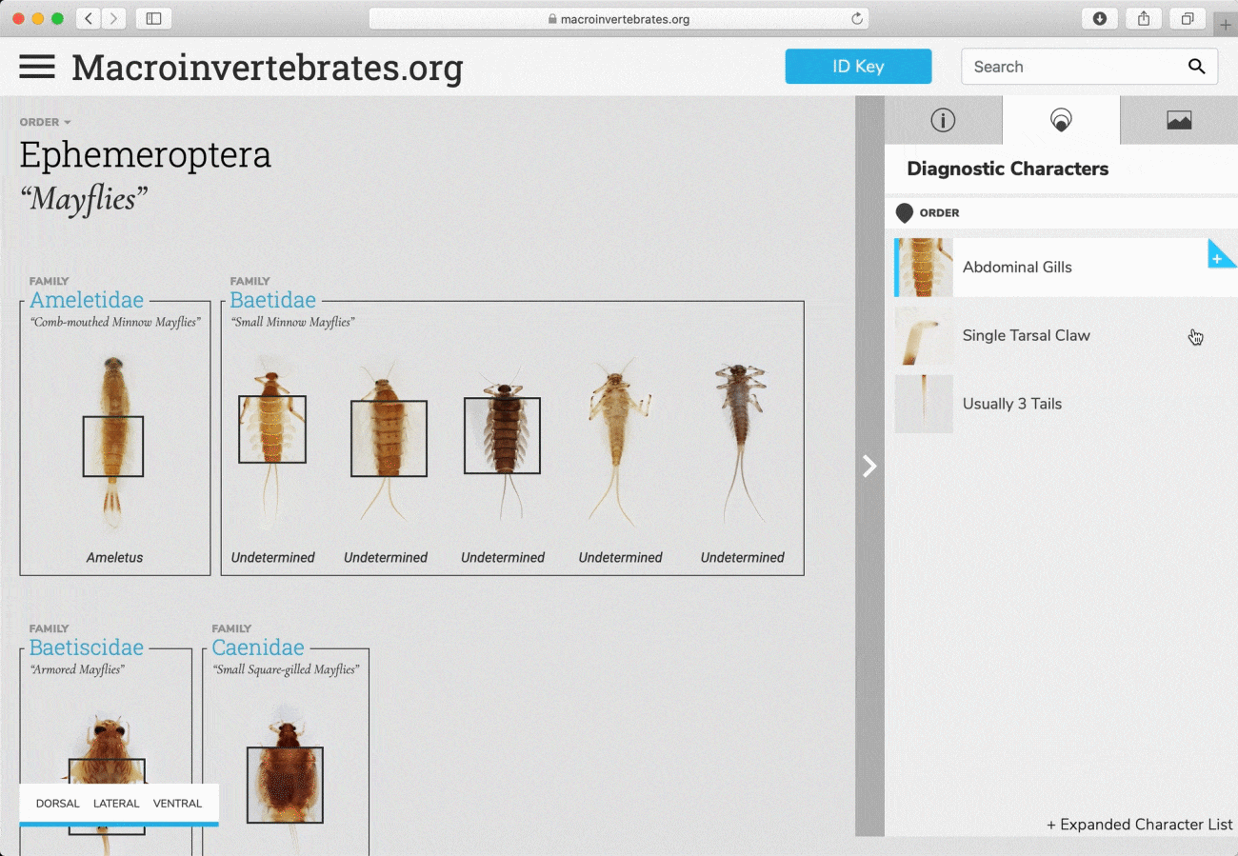Open the Baetiscidae family link

point(87,647)
